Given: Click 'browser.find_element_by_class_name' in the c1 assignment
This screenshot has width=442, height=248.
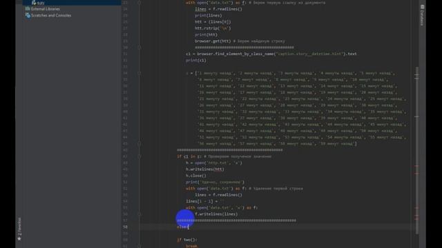Looking at the screenshot, I should pyautogui.click(x=236, y=54).
